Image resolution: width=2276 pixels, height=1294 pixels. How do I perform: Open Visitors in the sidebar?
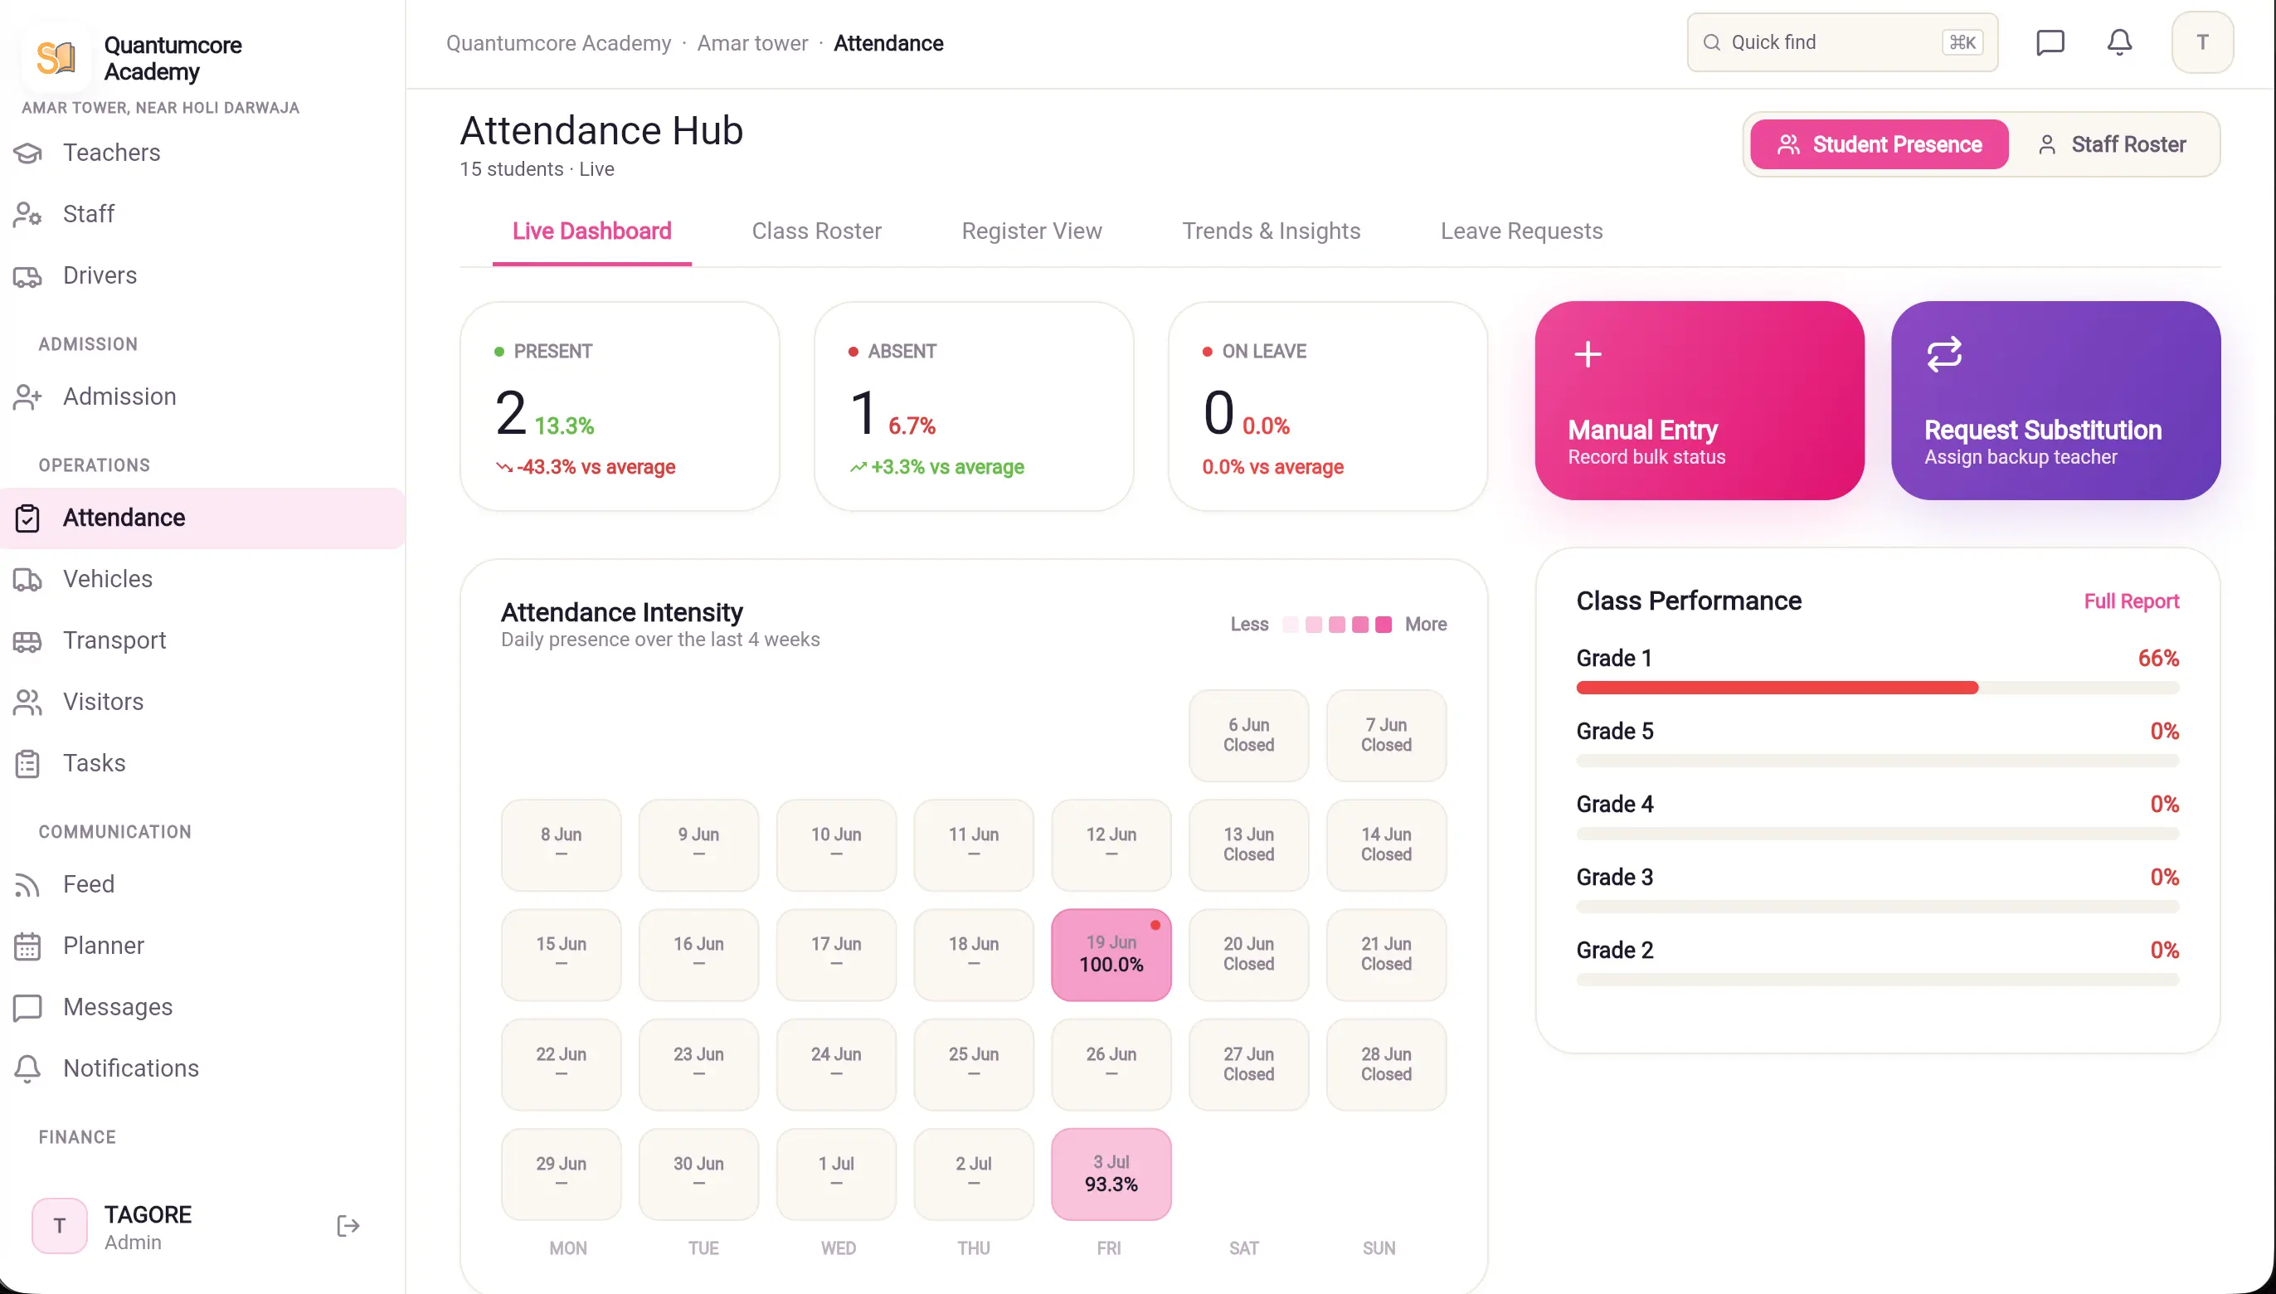pos(202,702)
